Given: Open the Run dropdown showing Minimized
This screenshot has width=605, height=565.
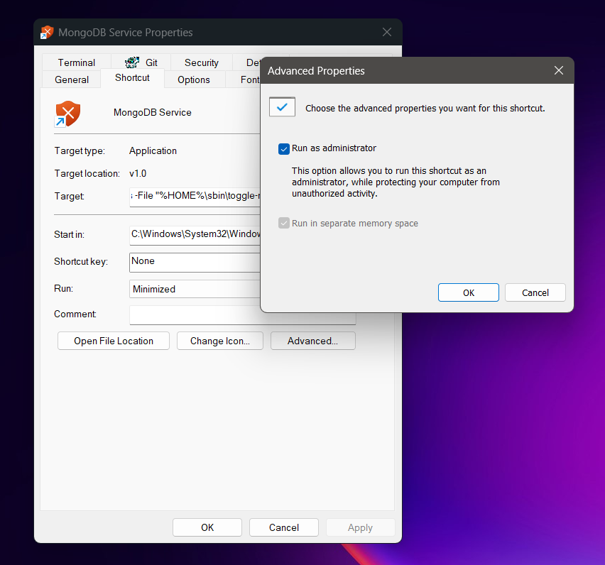Looking at the screenshot, I should [195, 289].
